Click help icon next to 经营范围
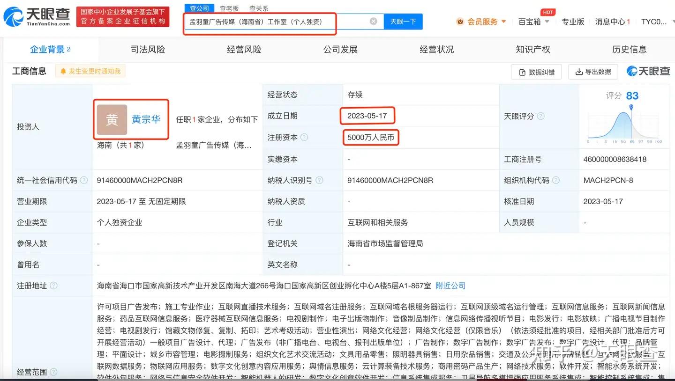The width and height of the screenshot is (675, 381). [x=54, y=372]
